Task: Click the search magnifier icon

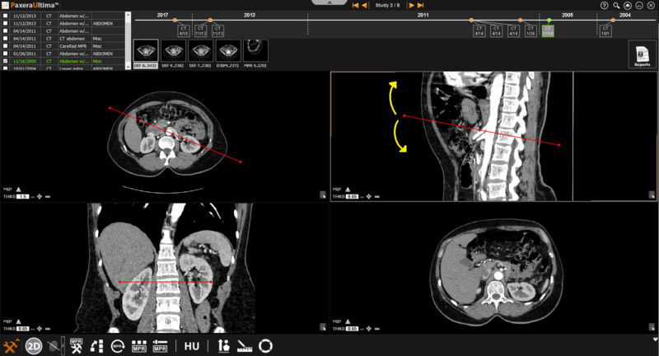Action: 616,6
